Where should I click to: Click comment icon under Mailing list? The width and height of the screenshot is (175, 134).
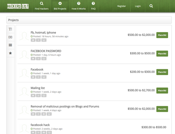pos(44,95)
